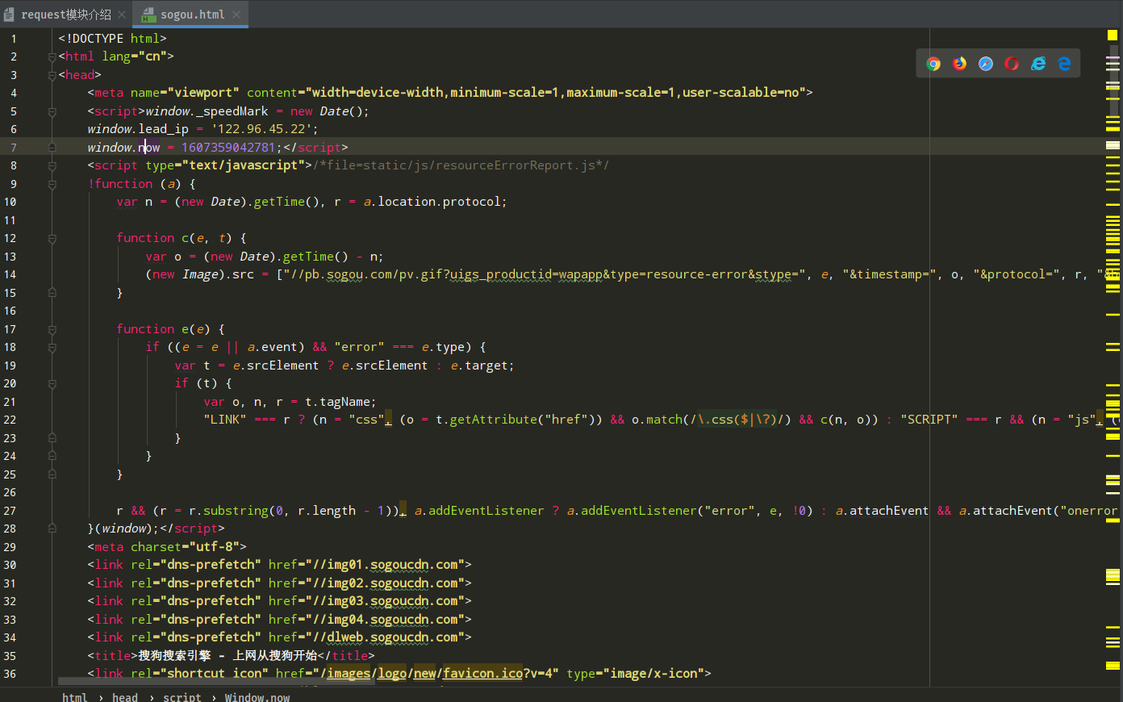This screenshot has height=702, width=1123.
Task: Click the Window.now breadcrumb
Action: pyautogui.click(x=257, y=697)
